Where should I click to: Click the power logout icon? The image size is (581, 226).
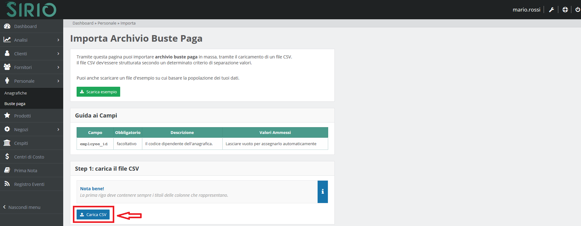(578, 10)
